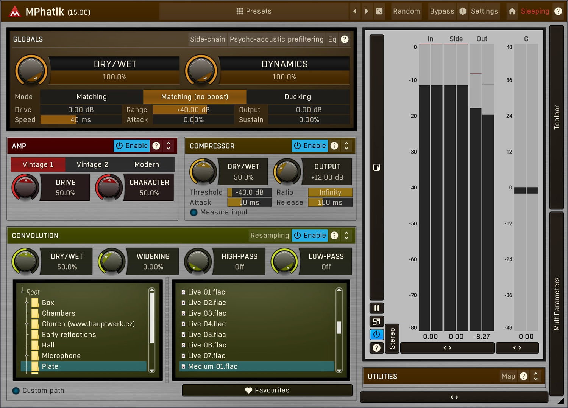The image size is (568, 408).
Task: Click the Bypass button
Action: (442, 11)
